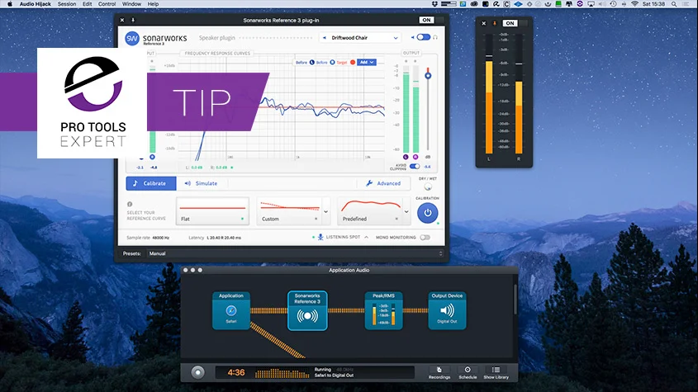Screen dimensions: 698x392
Task: Click the right output channel R icon
Action: (x=415, y=157)
